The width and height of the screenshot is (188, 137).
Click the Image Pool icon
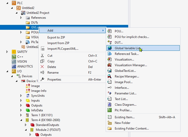pos(109,82)
